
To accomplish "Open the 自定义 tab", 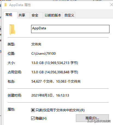I will point(69,15).
